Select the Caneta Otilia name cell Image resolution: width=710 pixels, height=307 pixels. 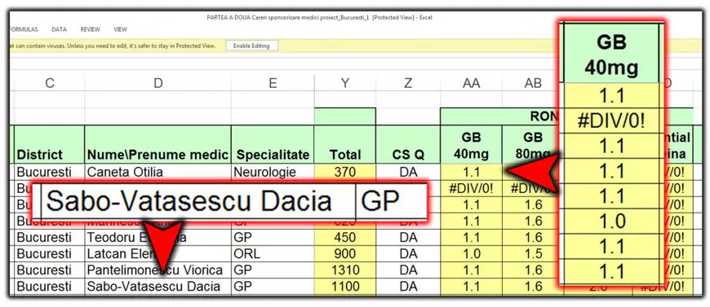pos(158,173)
